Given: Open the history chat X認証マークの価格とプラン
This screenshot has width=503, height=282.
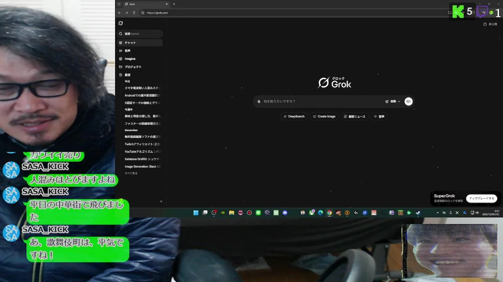Looking at the screenshot, I should tap(143, 103).
